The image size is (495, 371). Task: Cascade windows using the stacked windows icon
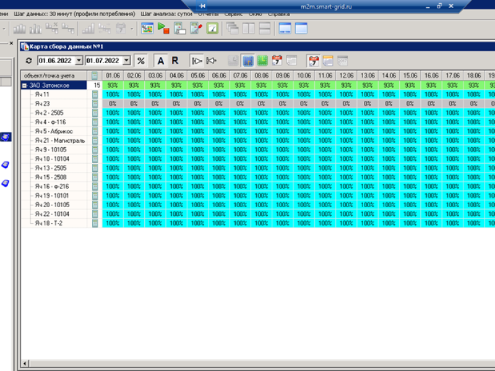233,28
